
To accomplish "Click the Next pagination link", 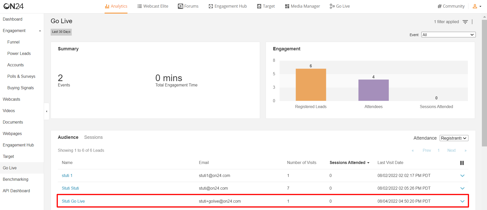I will (451, 150).
